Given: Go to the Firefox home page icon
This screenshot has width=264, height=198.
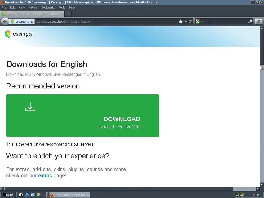Looking at the screenshot, I should (259, 22).
